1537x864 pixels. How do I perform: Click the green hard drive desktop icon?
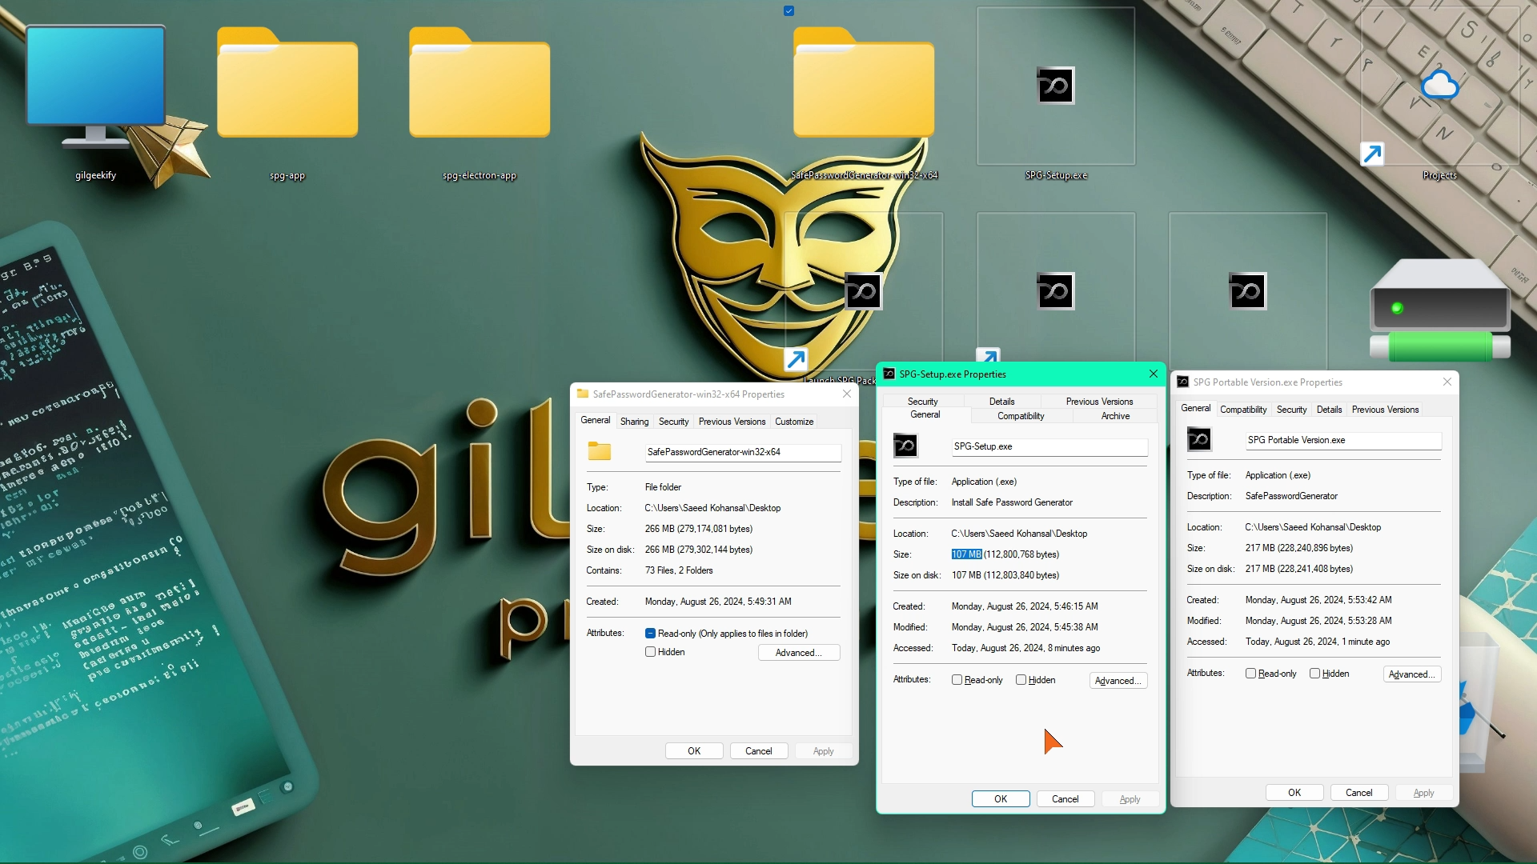[1439, 310]
